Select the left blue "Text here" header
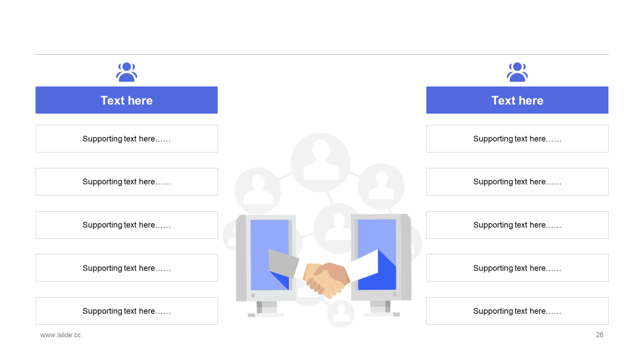This screenshot has width=644, height=362. pyautogui.click(x=126, y=100)
